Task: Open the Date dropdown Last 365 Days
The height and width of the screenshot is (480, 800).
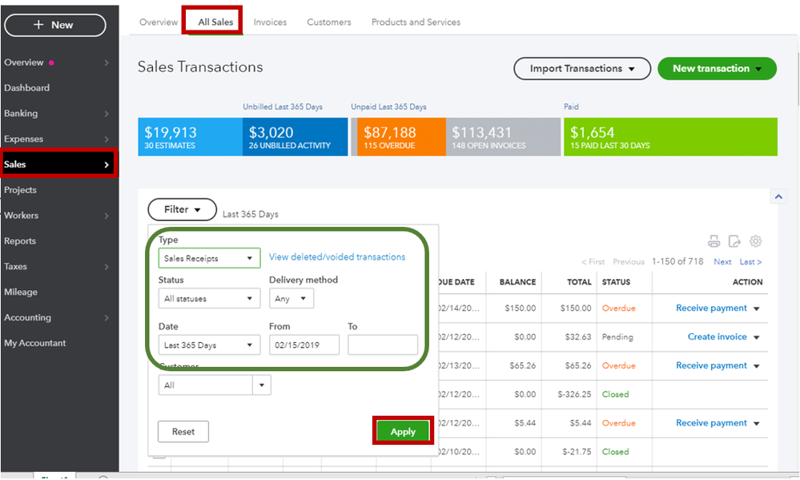Action: pyautogui.click(x=209, y=345)
